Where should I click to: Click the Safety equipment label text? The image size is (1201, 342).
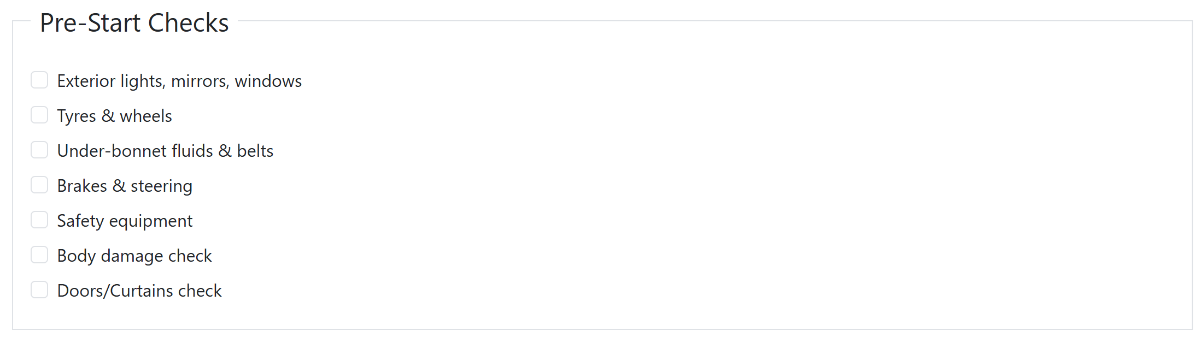[x=125, y=221]
